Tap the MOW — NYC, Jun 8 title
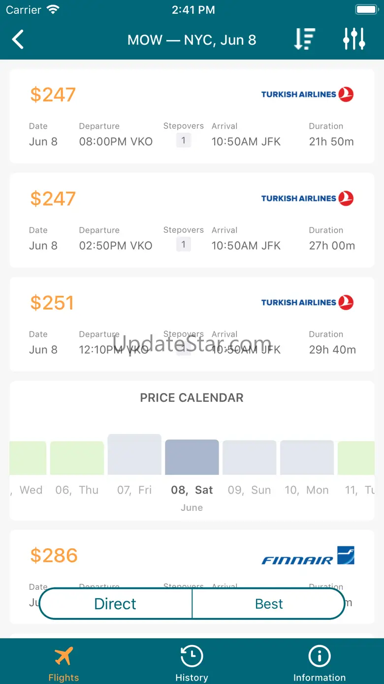 point(192,40)
